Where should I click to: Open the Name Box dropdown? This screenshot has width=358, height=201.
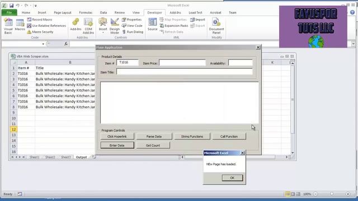click(x=43, y=44)
